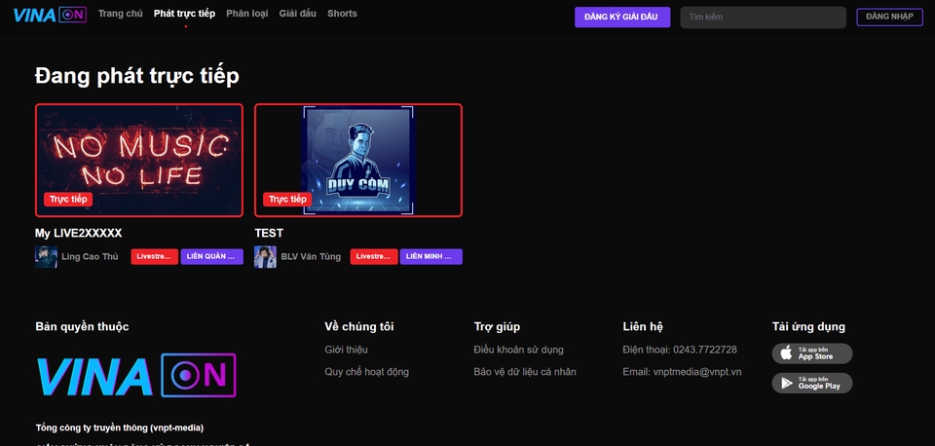Open Ling Cao Thủ channel name

point(90,257)
